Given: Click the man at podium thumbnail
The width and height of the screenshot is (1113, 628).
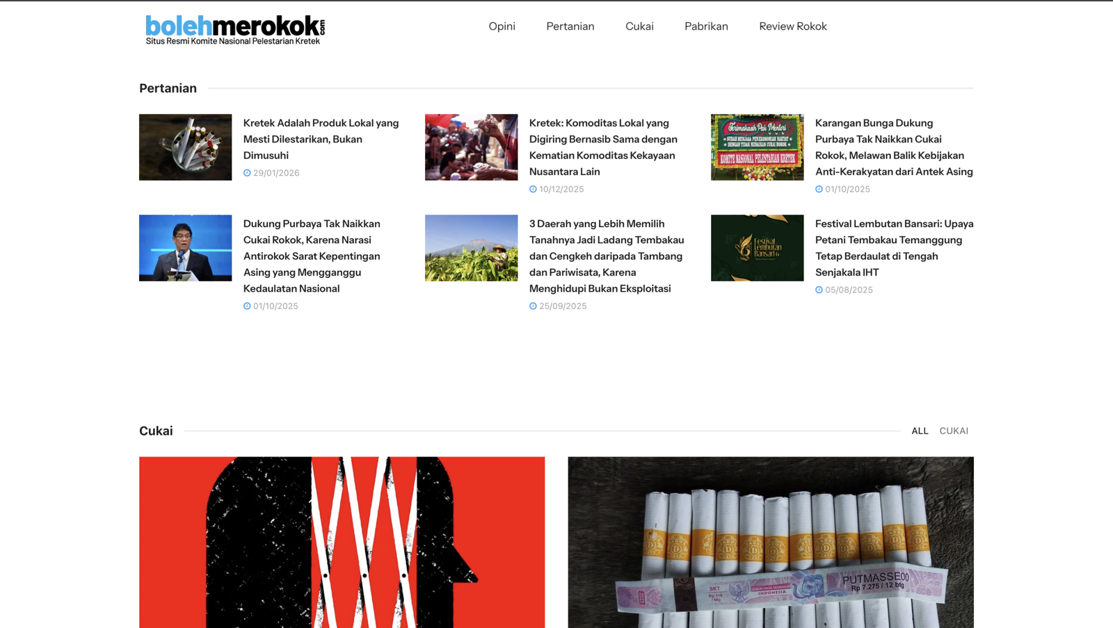Looking at the screenshot, I should coord(186,248).
